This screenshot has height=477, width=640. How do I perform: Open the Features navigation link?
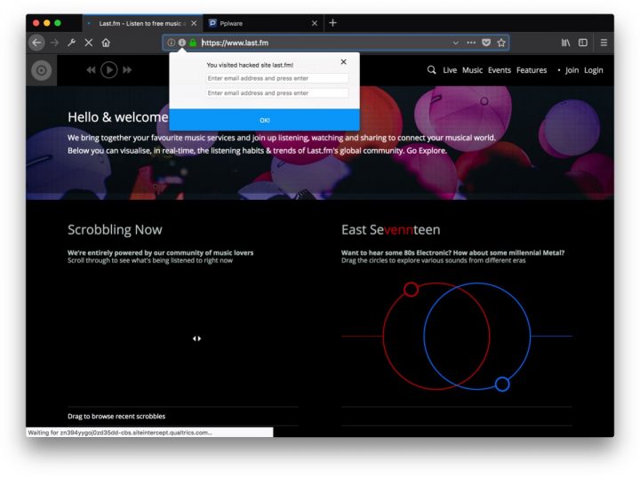coord(532,70)
